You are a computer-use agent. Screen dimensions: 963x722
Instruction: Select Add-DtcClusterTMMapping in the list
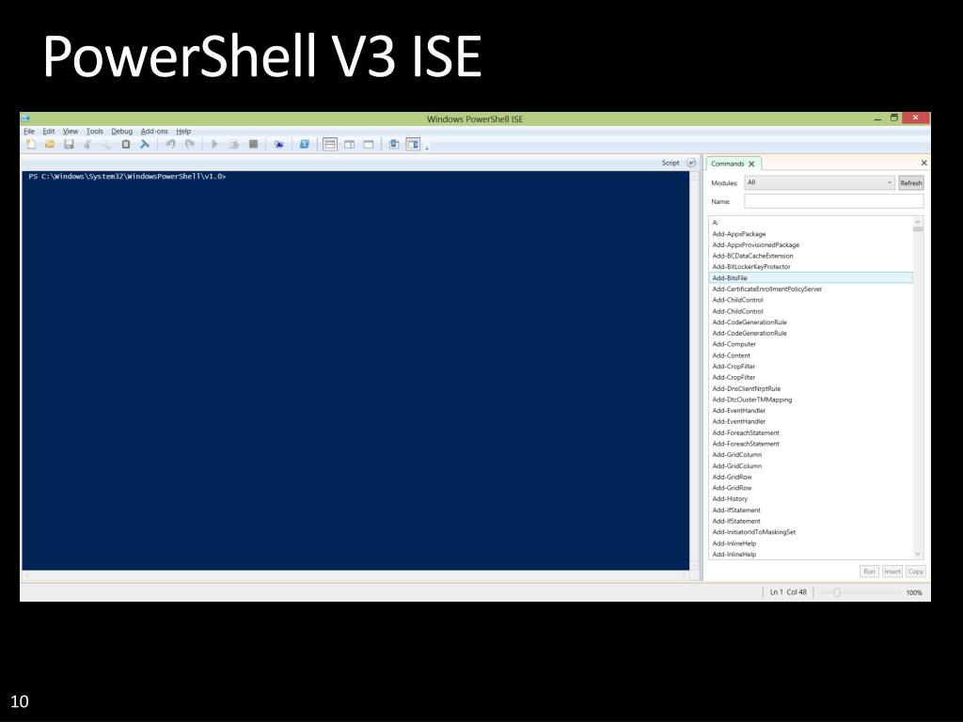(x=811, y=400)
